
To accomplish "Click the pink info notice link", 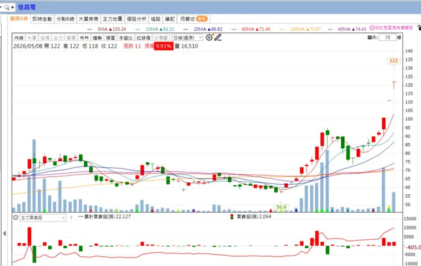I will (x=391, y=28).
